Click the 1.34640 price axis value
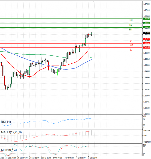Viewport: 151px width, 159px height. 146,77
